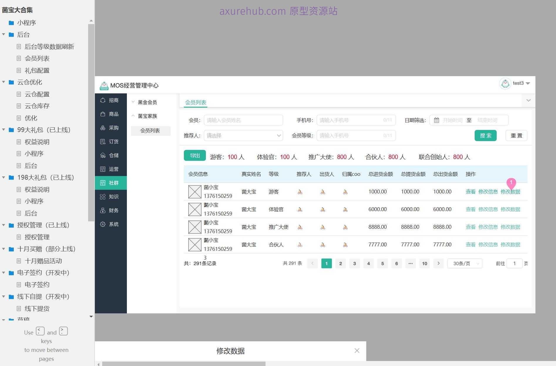
Task: Open the 知识 module
Action: coord(110,196)
